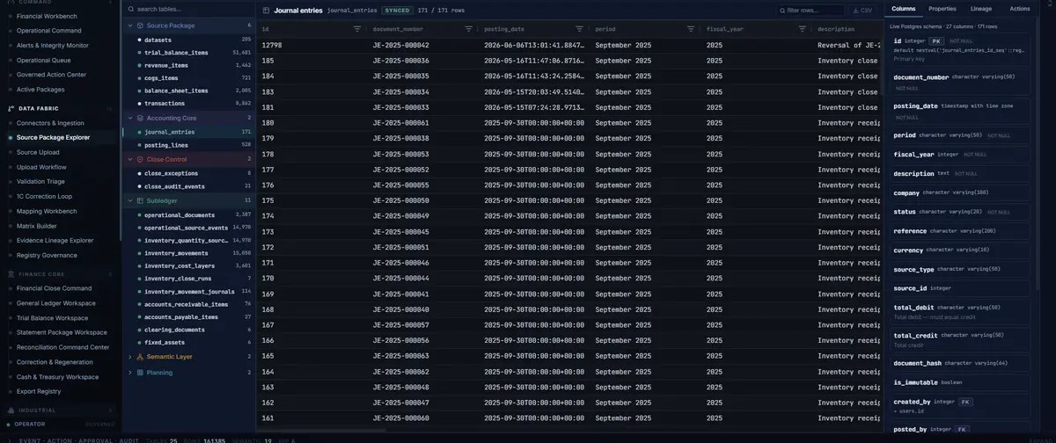Open filter for the fiscal_year column
1056x443 pixels.
(x=801, y=29)
